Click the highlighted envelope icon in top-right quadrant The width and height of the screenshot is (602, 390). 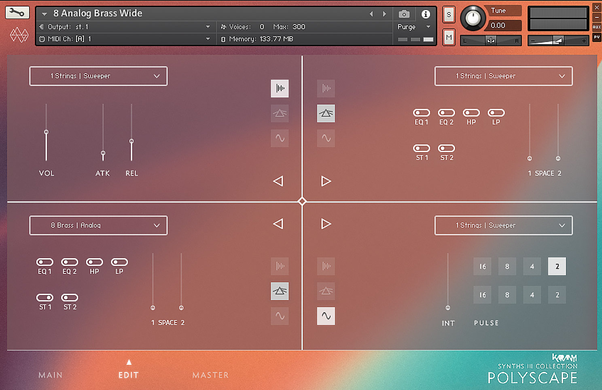point(326,113)
